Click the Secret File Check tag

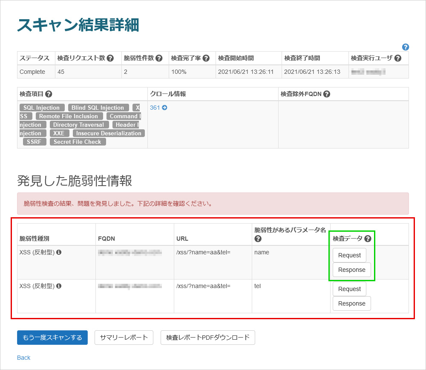78,142
